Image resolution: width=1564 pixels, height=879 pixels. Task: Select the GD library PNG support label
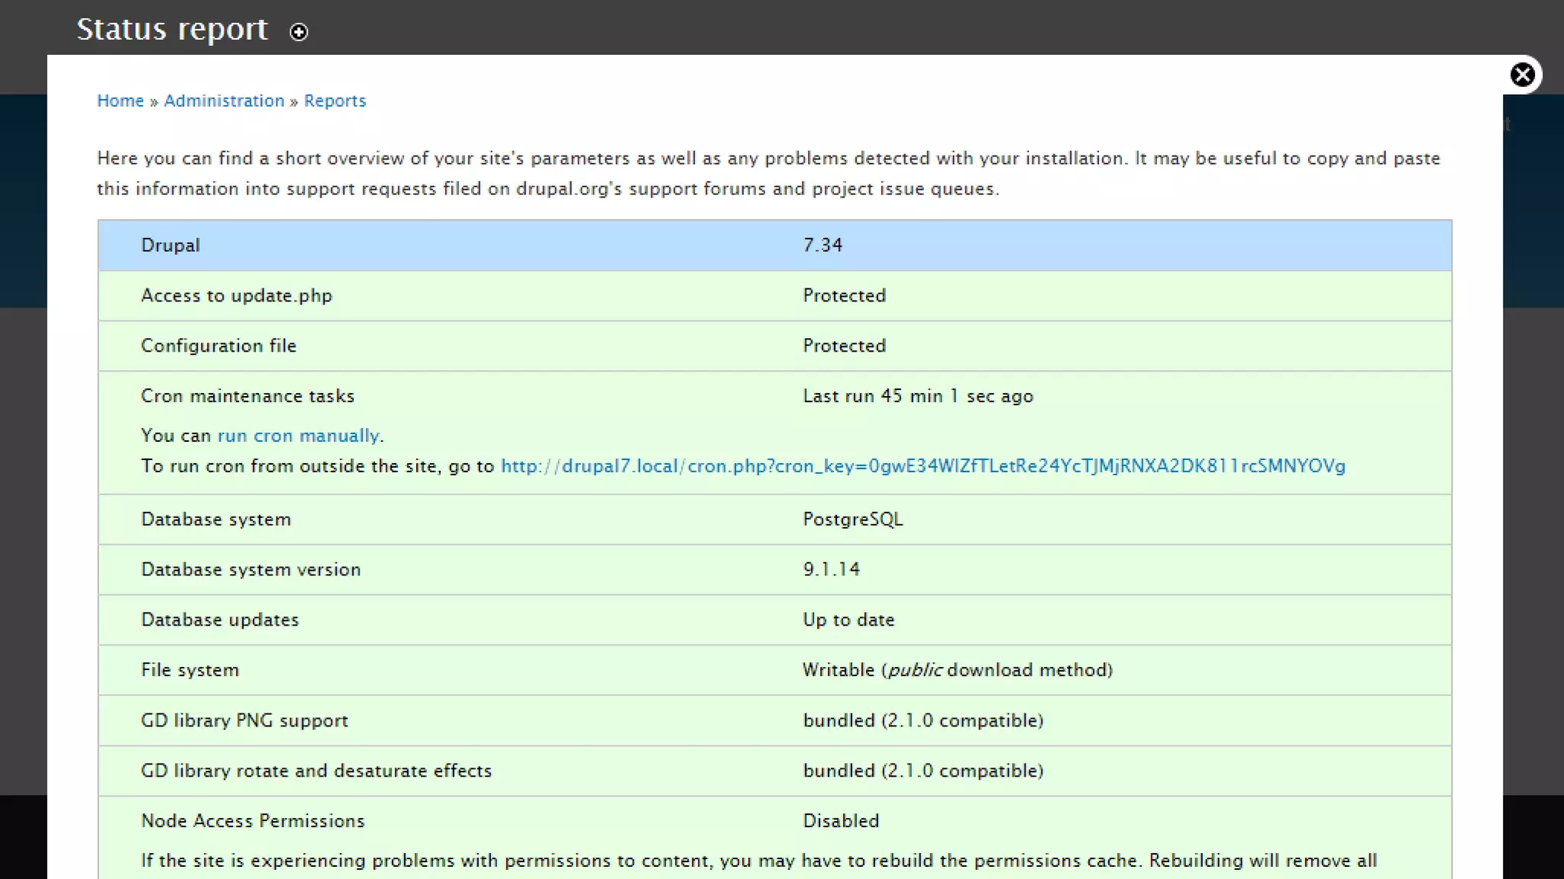point(244,721)
